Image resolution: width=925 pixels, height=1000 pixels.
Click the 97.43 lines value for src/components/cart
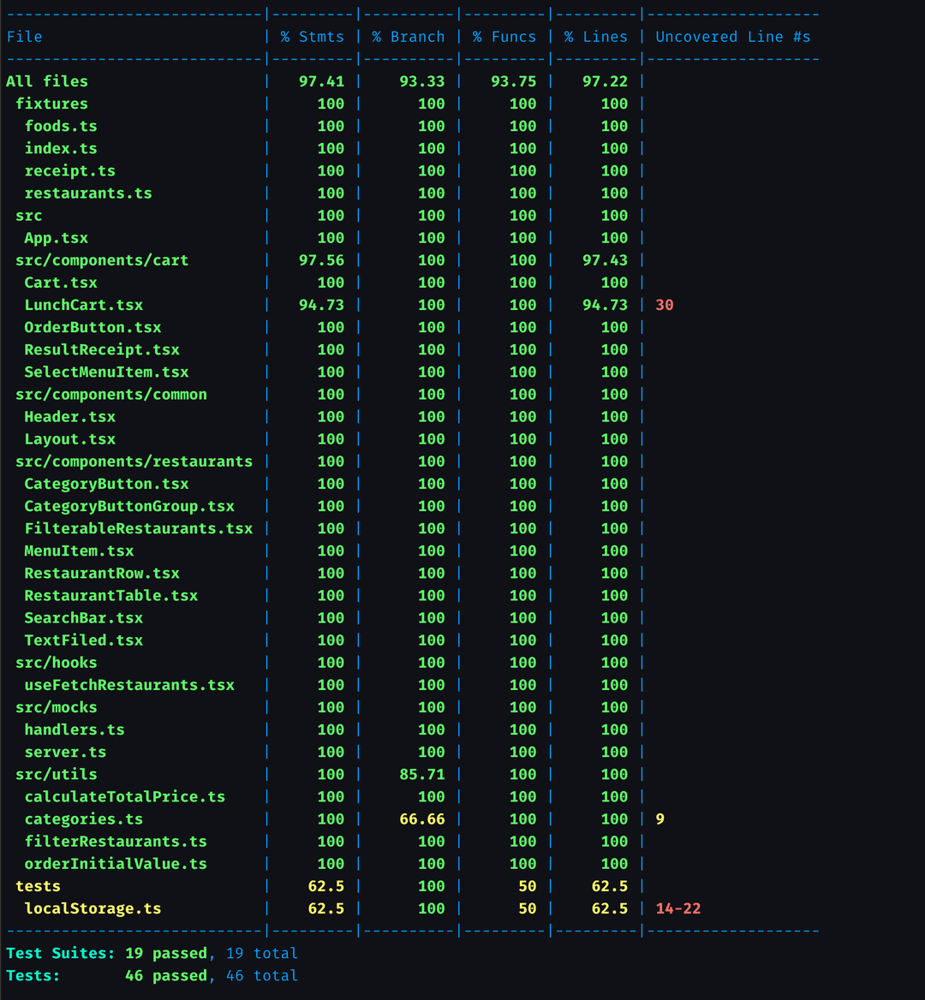point(605,260)
